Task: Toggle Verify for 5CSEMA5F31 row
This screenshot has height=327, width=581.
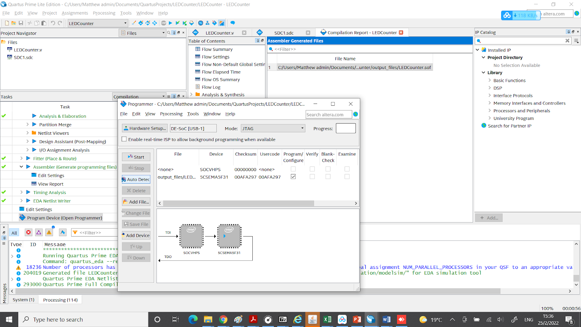Action: pyautogui.click(x=312, y=177)
